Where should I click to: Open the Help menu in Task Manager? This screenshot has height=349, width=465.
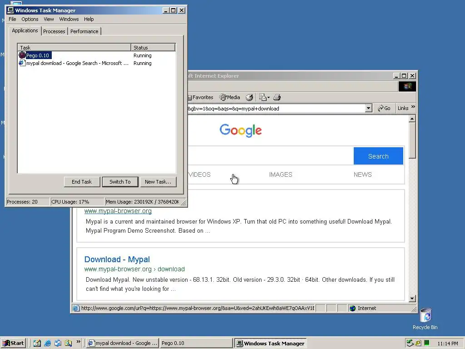coord(89,19)
